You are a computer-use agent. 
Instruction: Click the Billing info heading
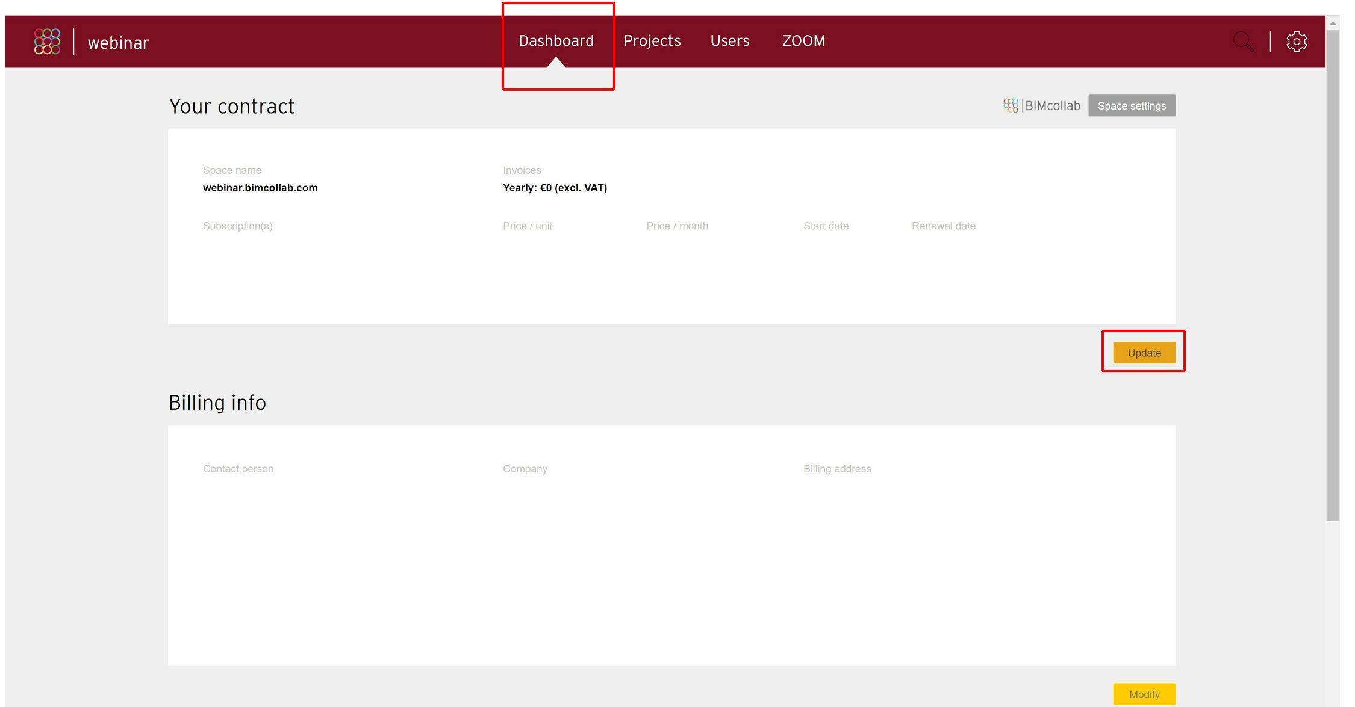point(217,403)
